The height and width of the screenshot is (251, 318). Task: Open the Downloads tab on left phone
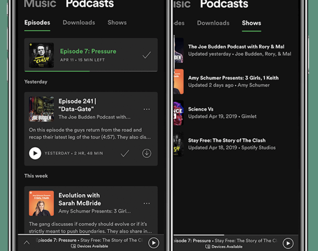point(79,23)
